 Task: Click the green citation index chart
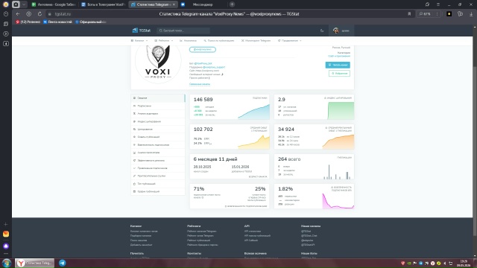tap(341, 111)
